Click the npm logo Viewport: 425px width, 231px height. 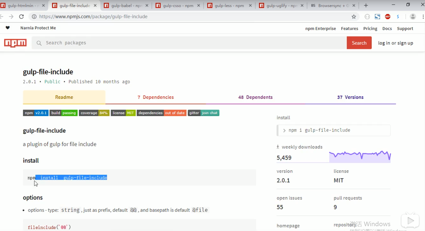coord(15,43)
